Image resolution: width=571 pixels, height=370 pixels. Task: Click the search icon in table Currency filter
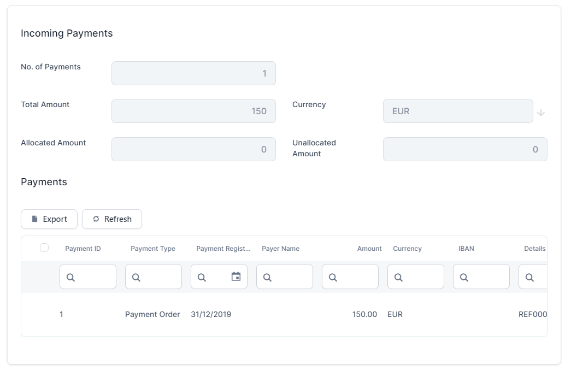398,278
